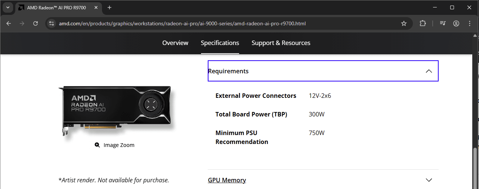
Task: Click the magnifier icon beside Image Zoom
Action: [x=97, y=145]
